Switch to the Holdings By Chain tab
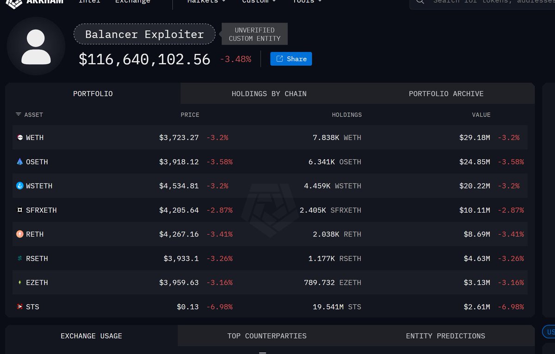 [269, 94]
